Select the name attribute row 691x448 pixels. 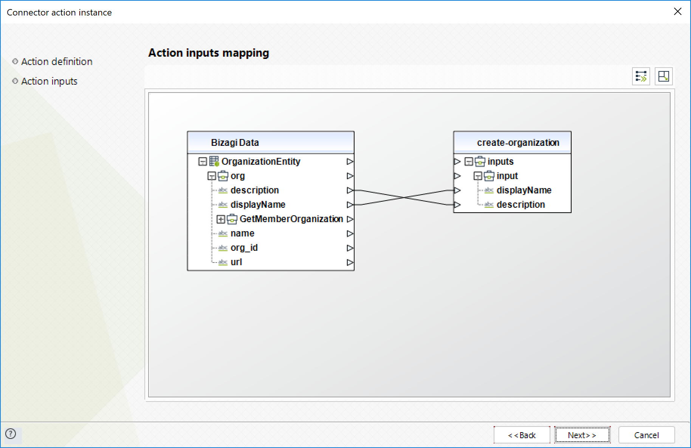coord(242,233)
